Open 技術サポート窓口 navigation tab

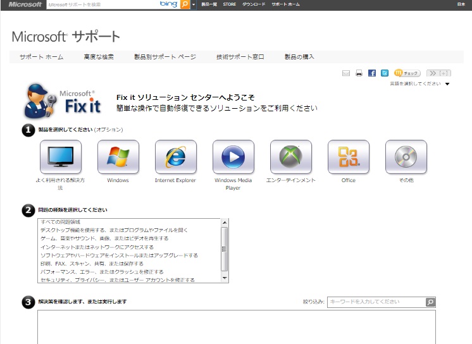[240, 57]
